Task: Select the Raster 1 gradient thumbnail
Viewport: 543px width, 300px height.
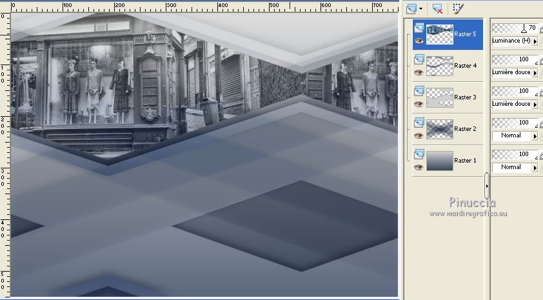Action: pyautogui.click(x=439, y=161)
